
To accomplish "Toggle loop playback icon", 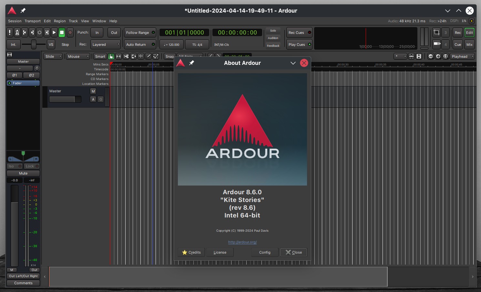I will point(39,32).
